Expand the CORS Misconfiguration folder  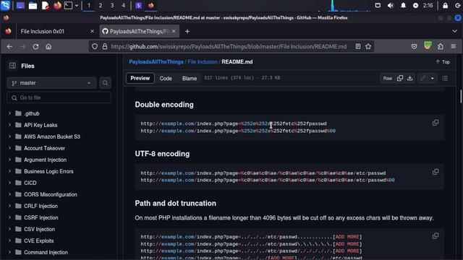point(9,194)
